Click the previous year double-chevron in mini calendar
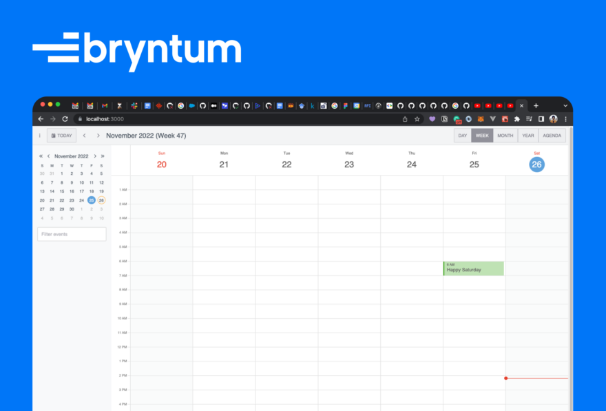606x411 pixels. pyautogui.click(x=41, y=156)
